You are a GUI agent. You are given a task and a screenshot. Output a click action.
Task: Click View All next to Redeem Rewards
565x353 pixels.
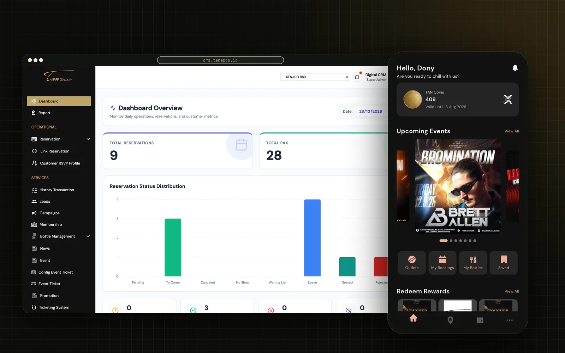tap(512, 292)
